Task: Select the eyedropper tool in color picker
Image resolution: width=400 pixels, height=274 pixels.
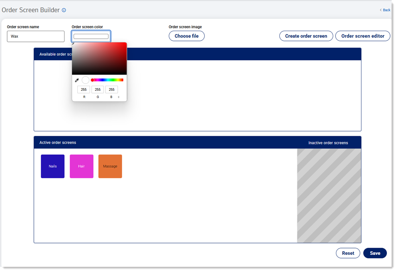Action: pyautogui.click(x=77, y=80)
